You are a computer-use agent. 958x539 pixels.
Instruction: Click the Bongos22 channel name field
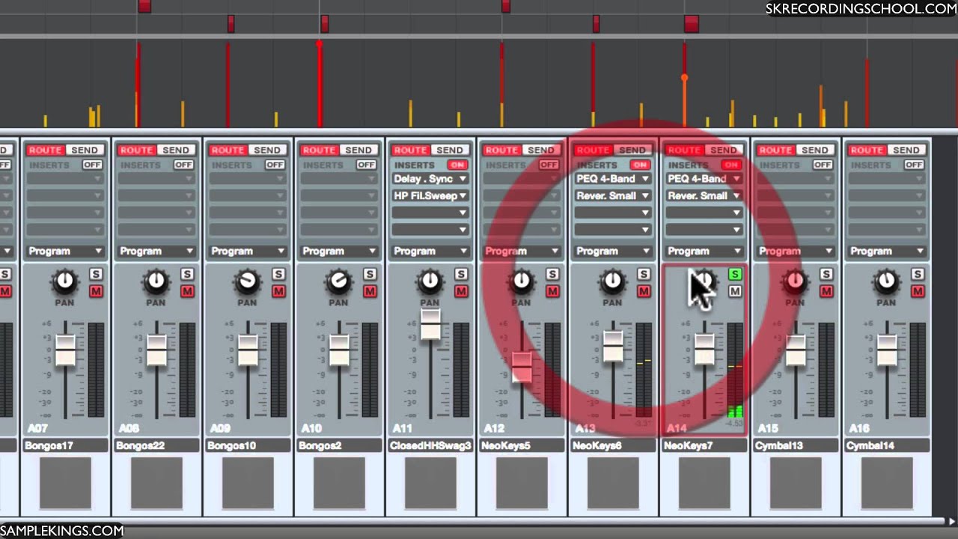pos(156,445)
